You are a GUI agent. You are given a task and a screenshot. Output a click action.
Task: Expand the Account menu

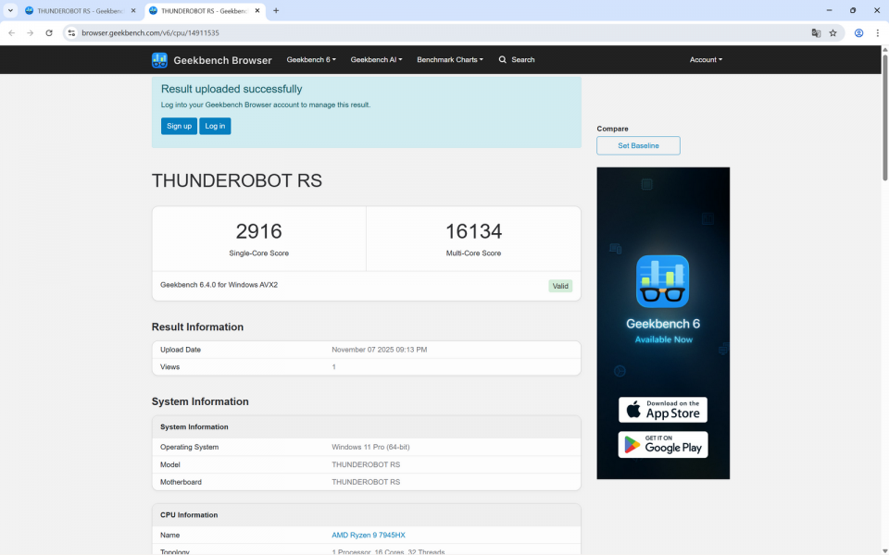pyautogui.click(x=706, y=59)
